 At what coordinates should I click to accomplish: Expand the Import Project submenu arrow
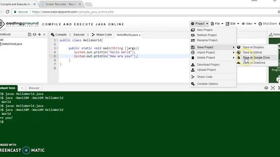pos(234,52)
